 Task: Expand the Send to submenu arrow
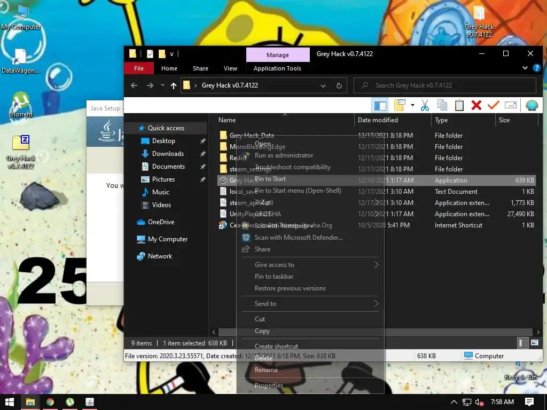[x=376, y=303]
